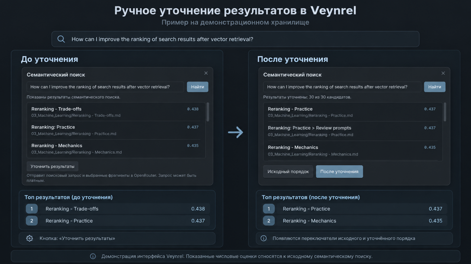Open Reranking - Mechanics result in left list
Image resolution: width=471 pixels, height=264 pixels.
pos(116,149)
